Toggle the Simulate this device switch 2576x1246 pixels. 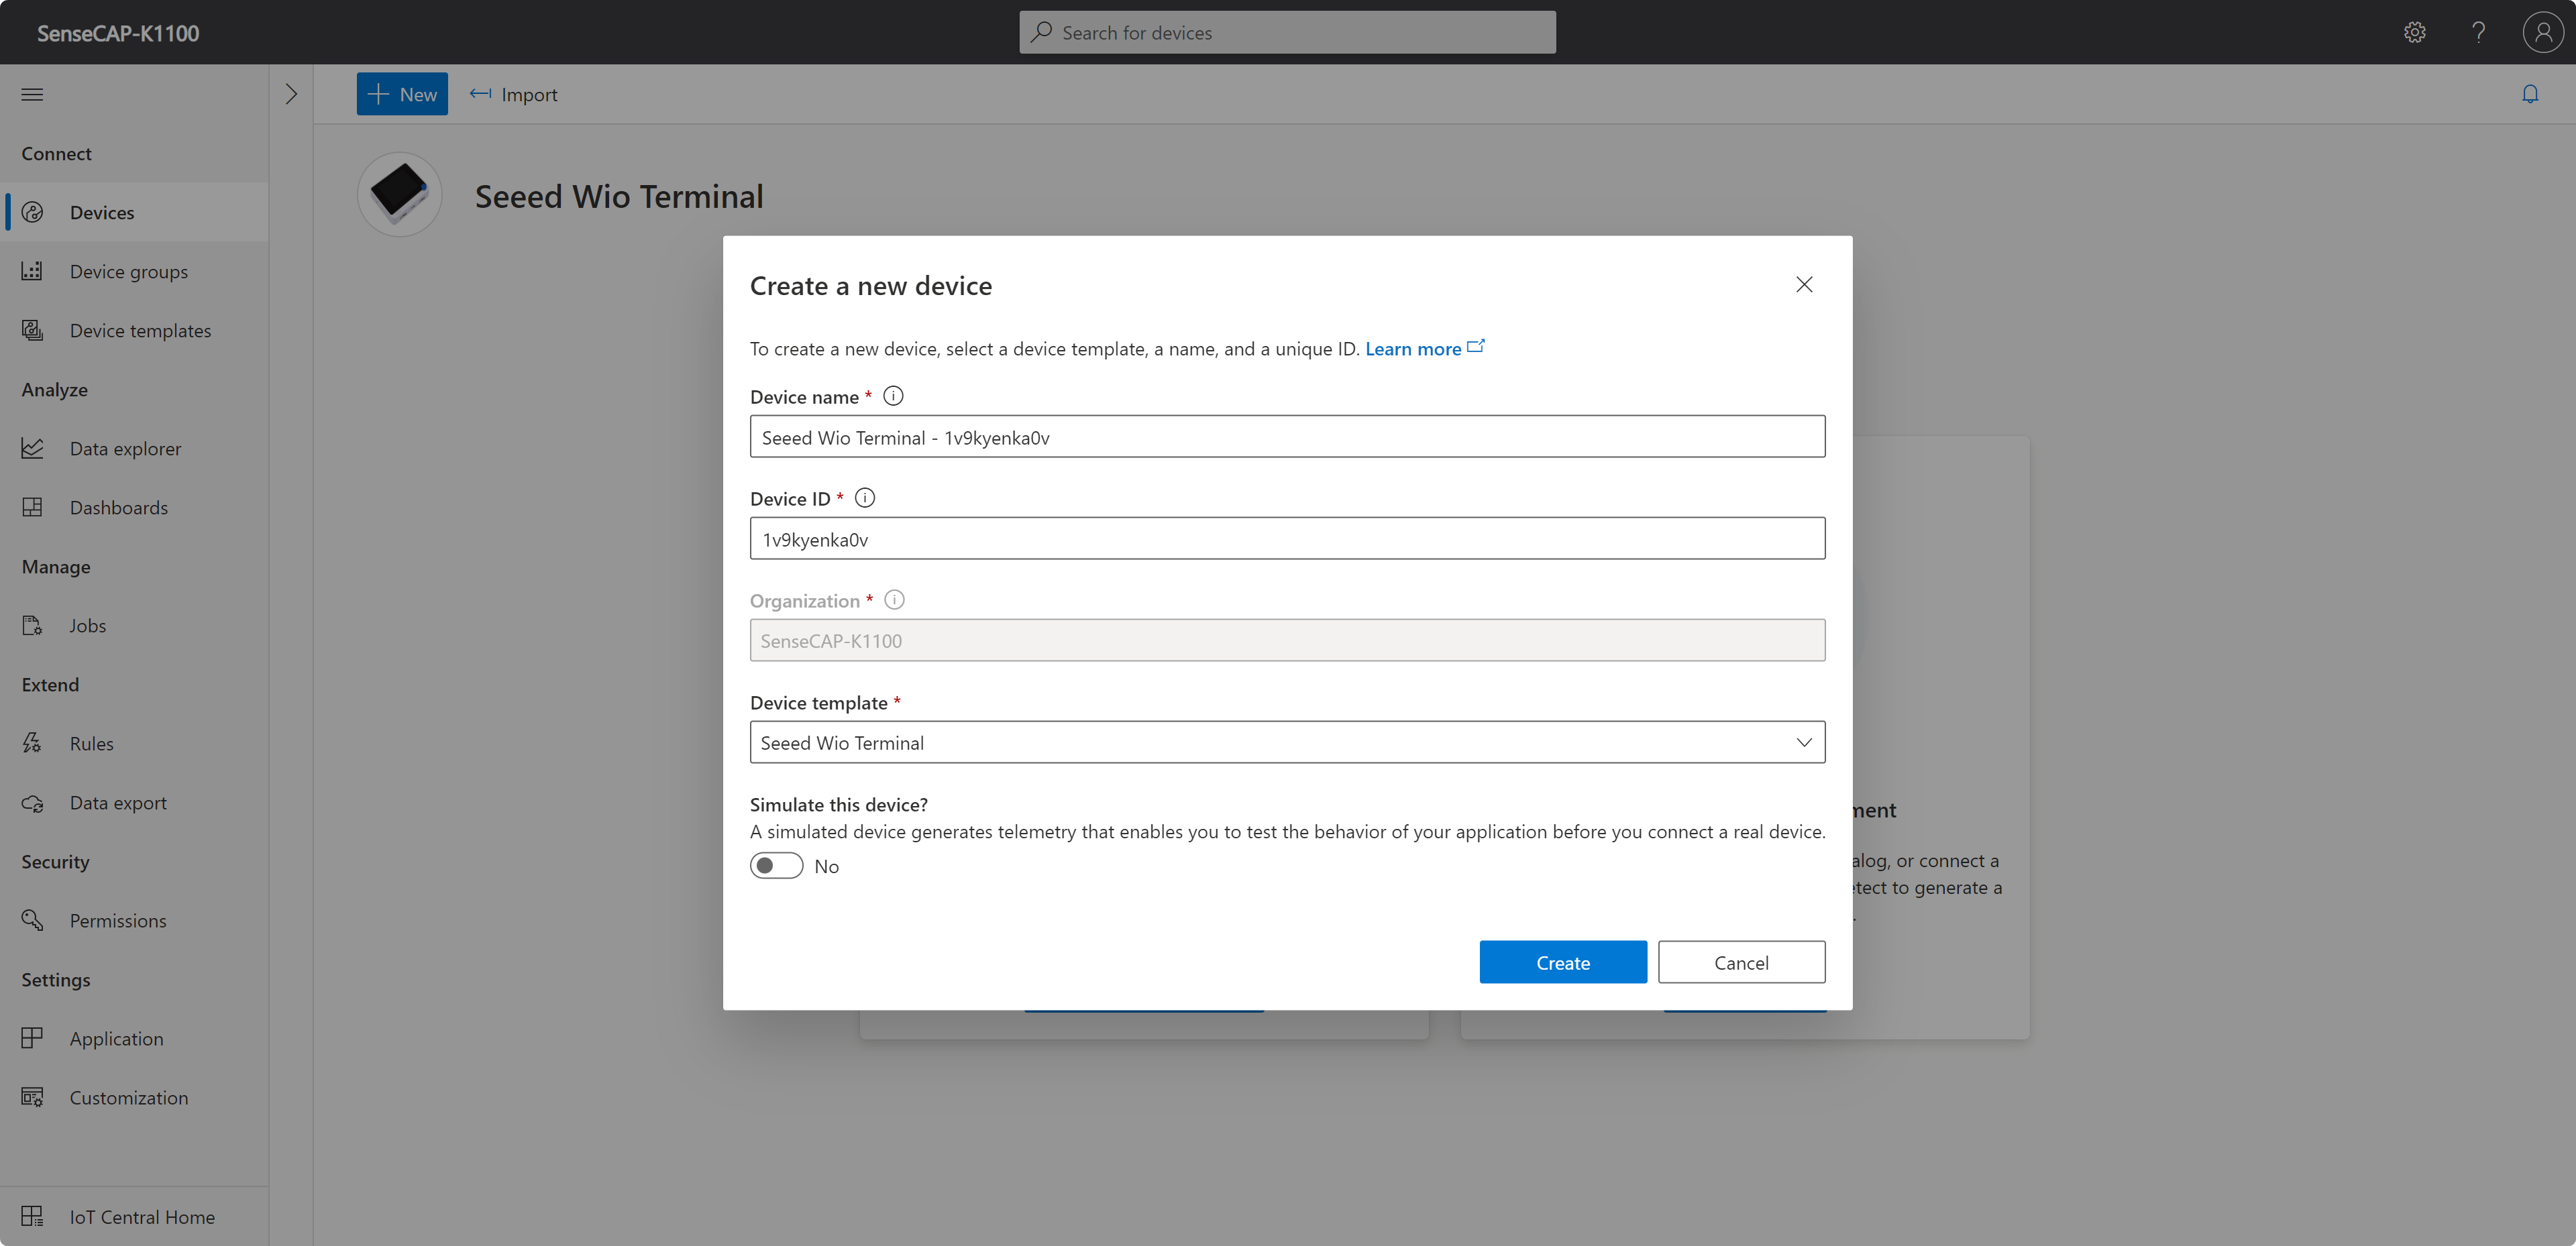coord(776,866)
